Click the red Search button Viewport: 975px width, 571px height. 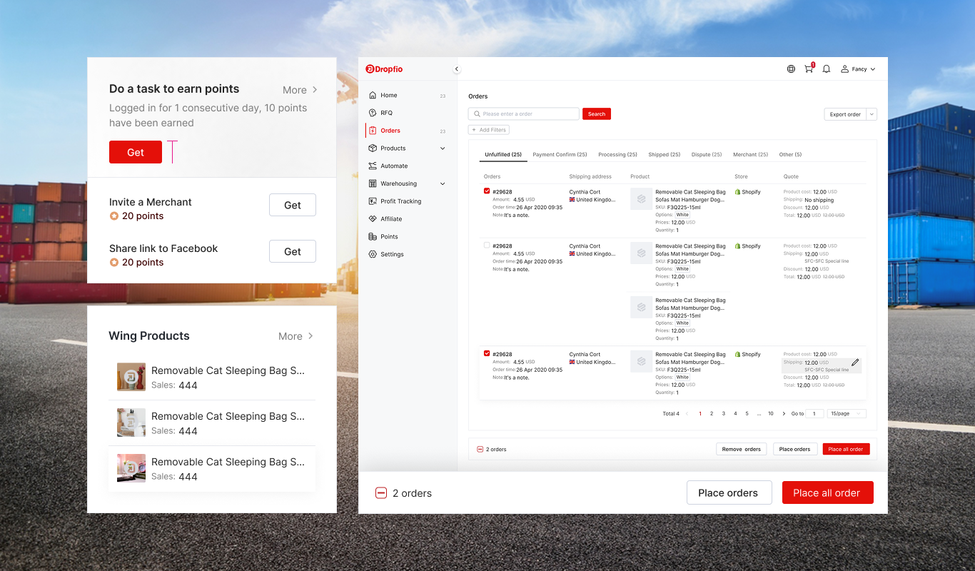[x=597, y=114]
